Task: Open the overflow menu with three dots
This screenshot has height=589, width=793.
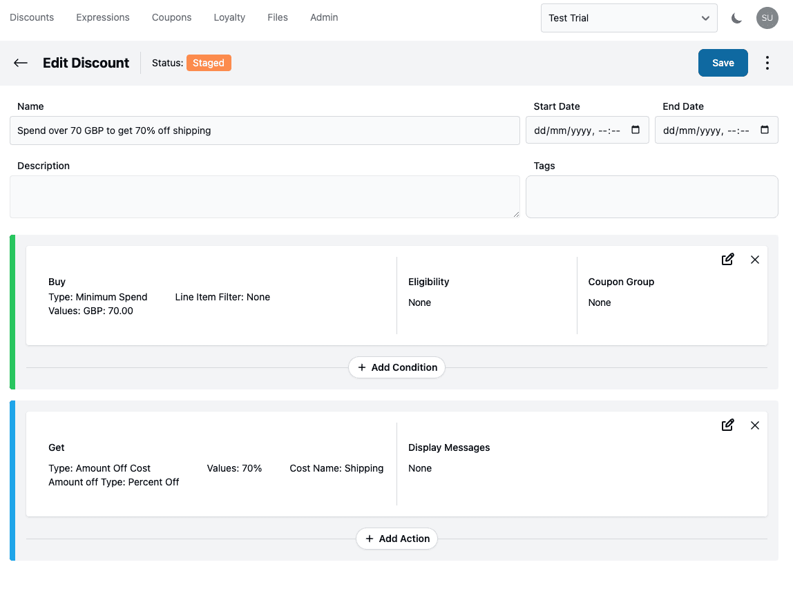Action: 767,62
